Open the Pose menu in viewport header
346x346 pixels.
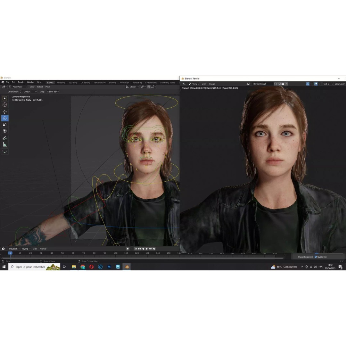tap(47, 87)
